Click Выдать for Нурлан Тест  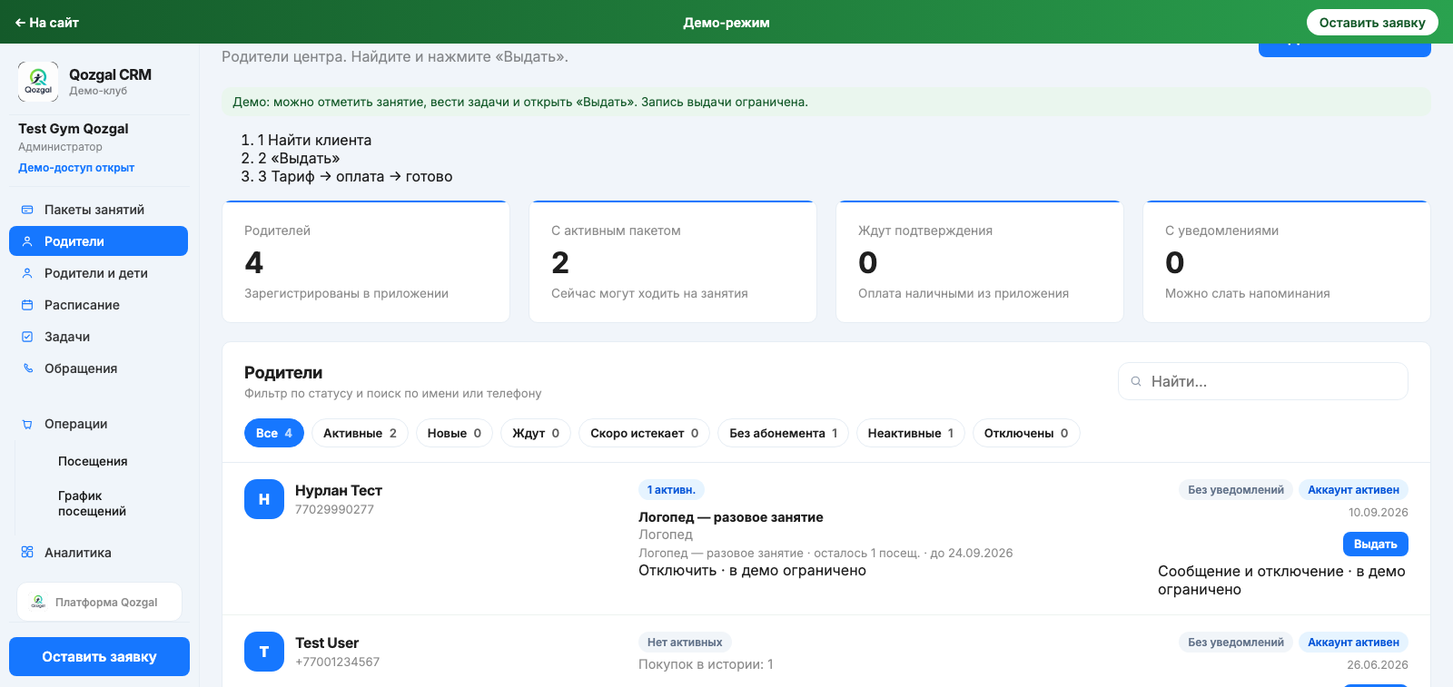tap(1375, 544)
